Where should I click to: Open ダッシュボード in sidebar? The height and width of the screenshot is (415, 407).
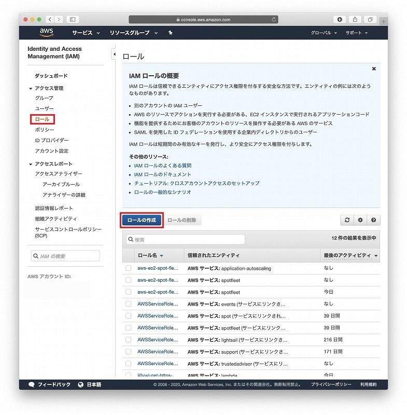tap(51, 76)
